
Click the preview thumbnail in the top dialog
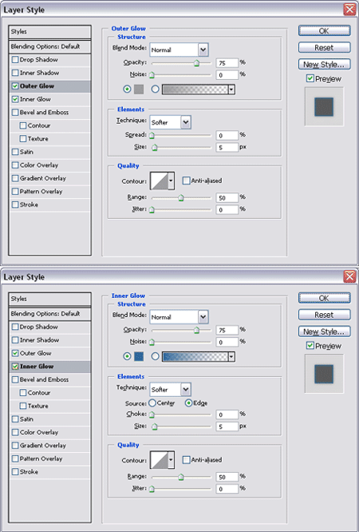point(324,106)
